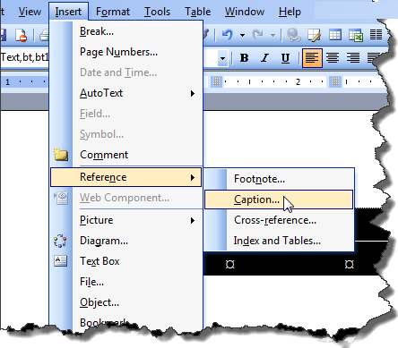Toggle Underline formatting button
398x348 pixels.
[x=285, y=58]
